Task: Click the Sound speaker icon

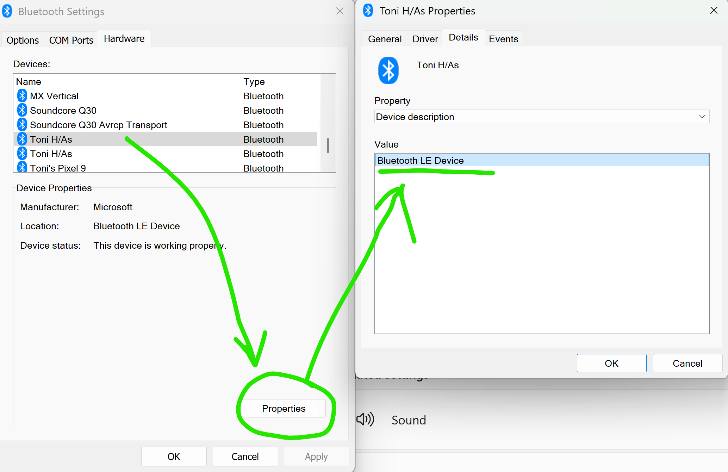Action: (x=365, y=420)
